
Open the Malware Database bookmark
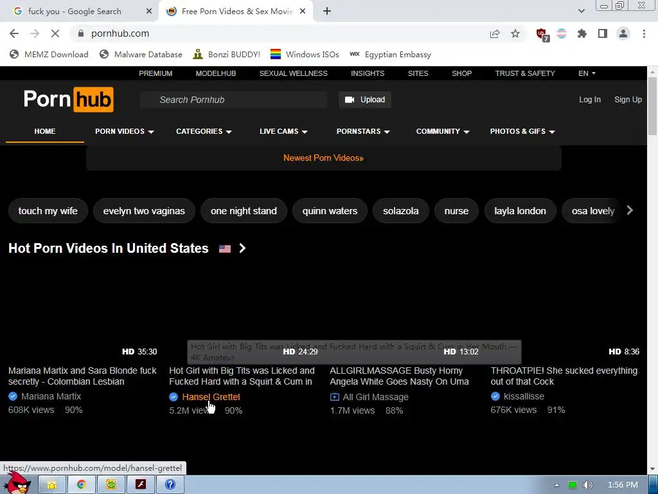pos(141,54)
